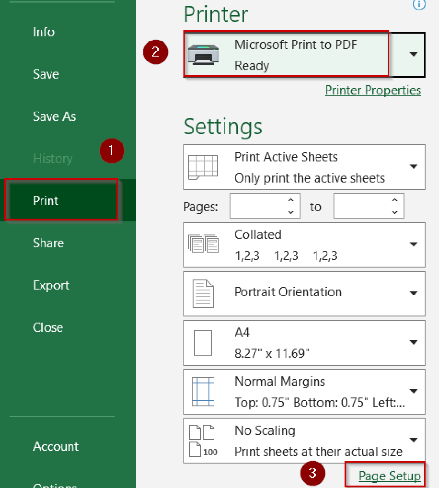The width and height of the screenshot is (439, 488).
Task: Click the A4 paper size icon
Action: point(204,342)
